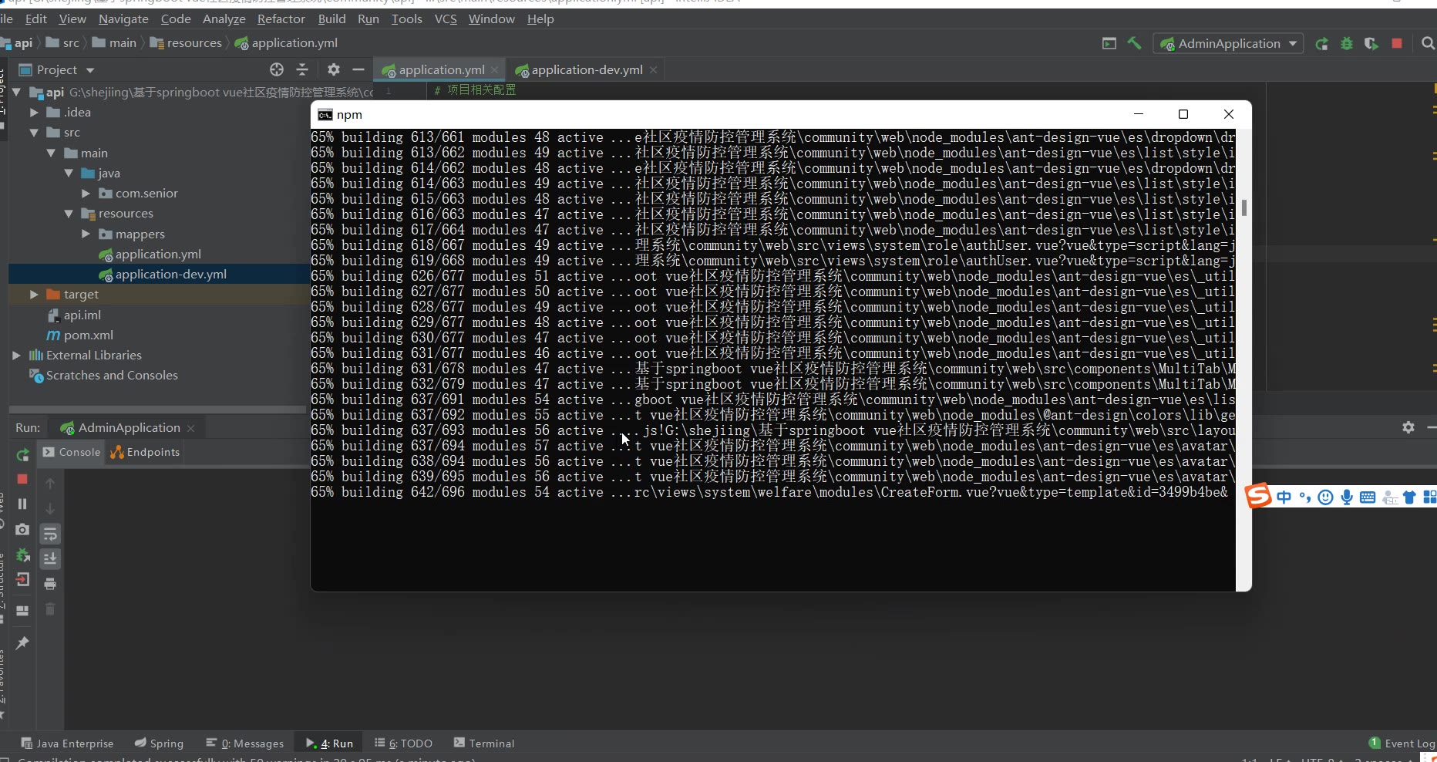Open the Sogou soft keyboard icon

point(1368,497)
